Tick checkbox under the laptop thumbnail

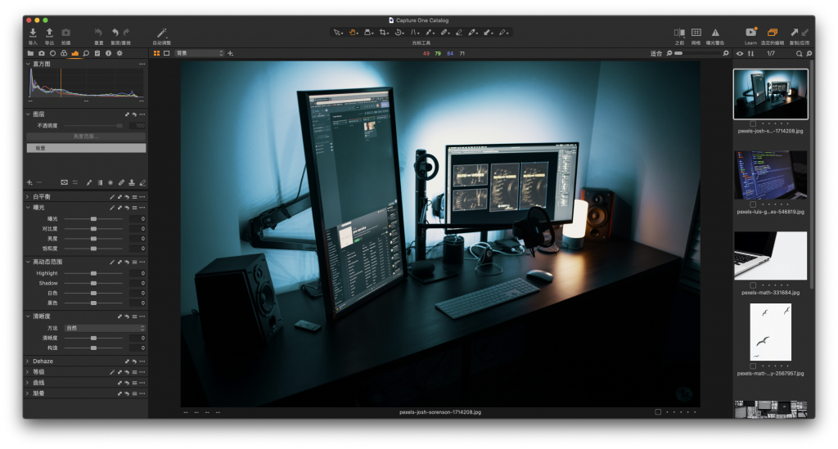[753, 285]
